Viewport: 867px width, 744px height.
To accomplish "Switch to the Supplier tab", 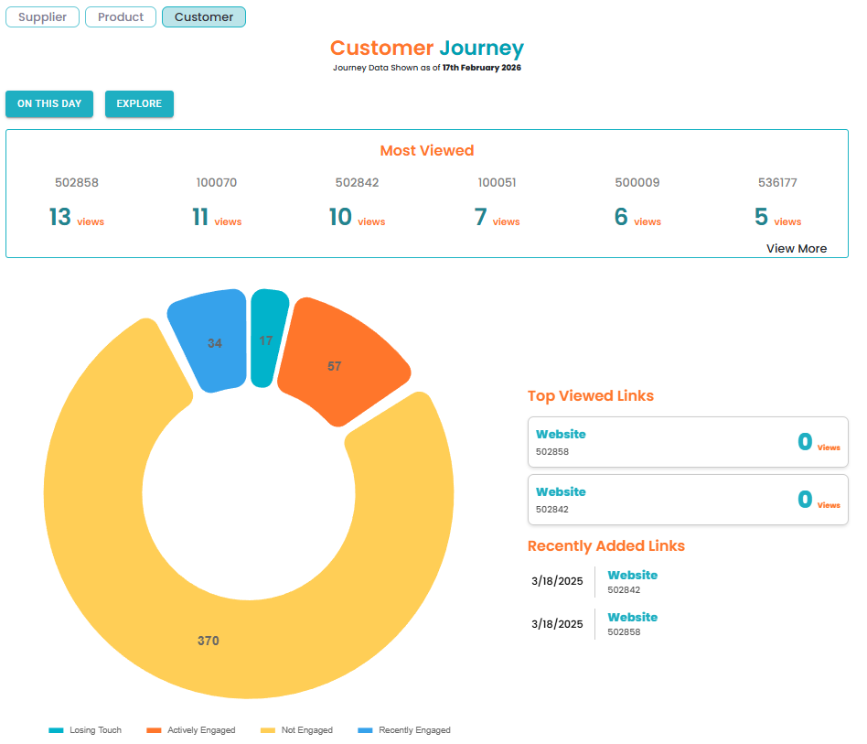I will tap(42, 17).
